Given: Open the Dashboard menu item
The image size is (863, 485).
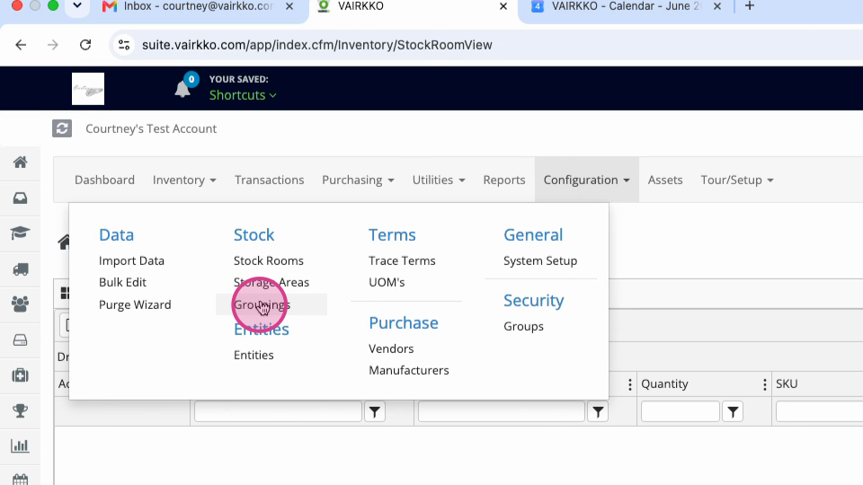Looking at the screenshot, I should (104, 181).
